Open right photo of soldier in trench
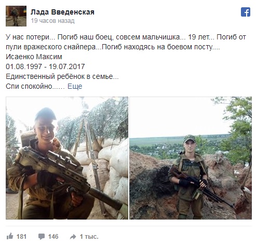Image resolution: width=256 pixels, height=245 pixels. pos(191,158)
